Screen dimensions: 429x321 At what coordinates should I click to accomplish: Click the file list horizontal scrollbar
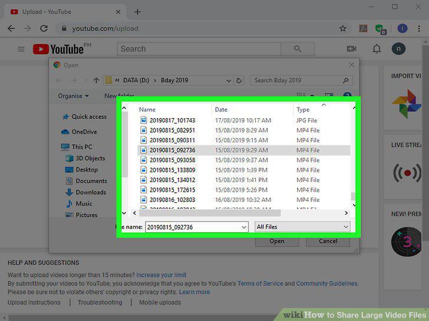[210, 213]
